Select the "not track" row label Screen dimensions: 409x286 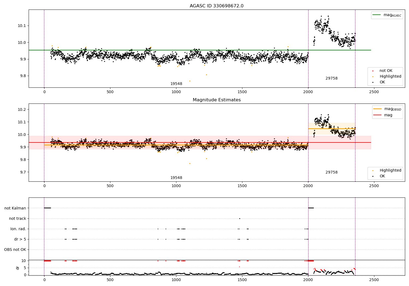point(17,218)
